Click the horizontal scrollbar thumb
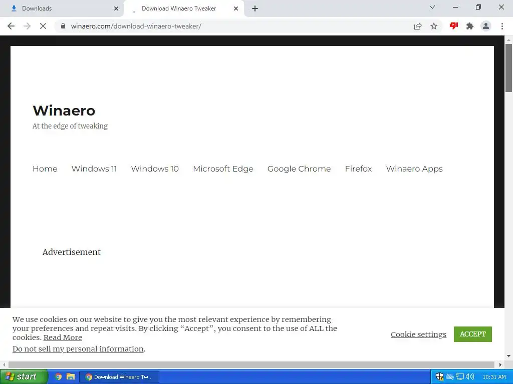The width and height of the screenshot is (513, 384). [x=251, y=364]
